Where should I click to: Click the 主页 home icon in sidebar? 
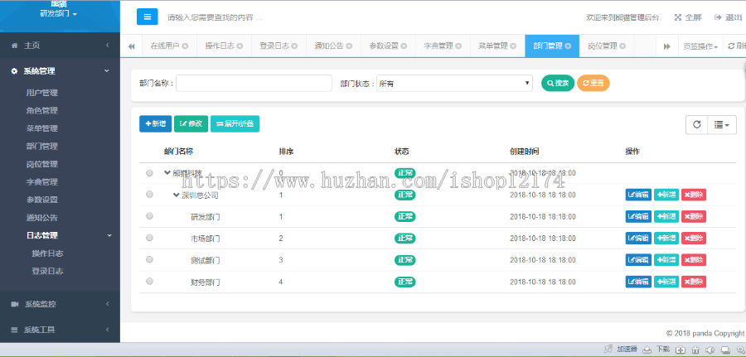tap(14, 46)
